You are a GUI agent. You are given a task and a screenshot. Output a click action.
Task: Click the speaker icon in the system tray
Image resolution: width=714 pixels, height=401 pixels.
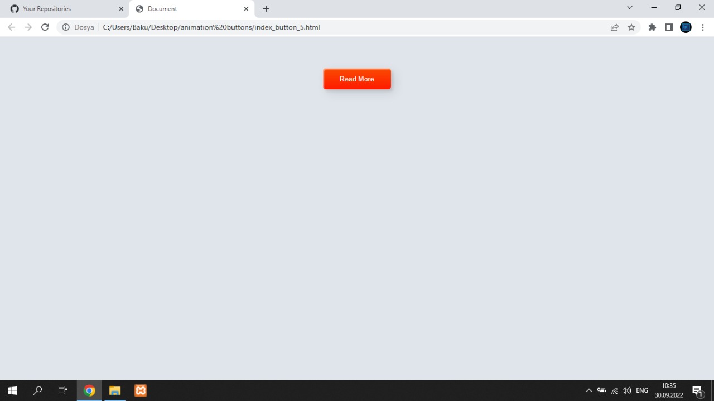click(626, 390)
